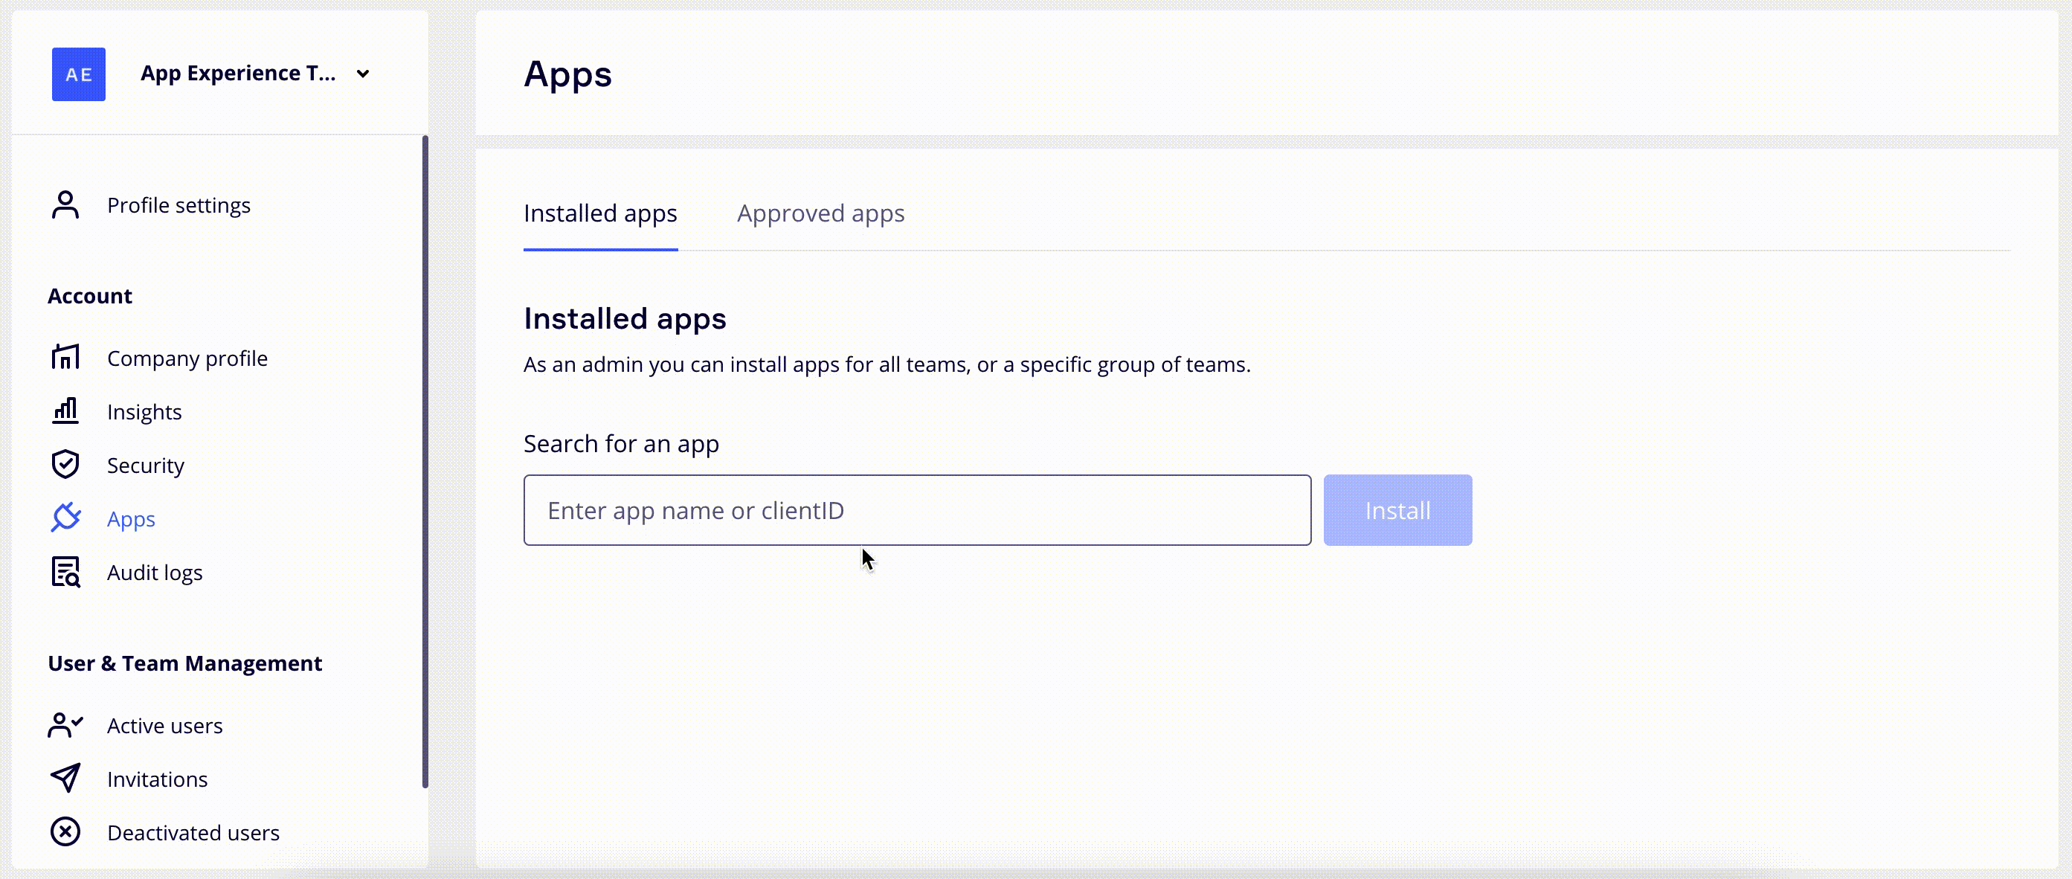
Task: Click the Insights bar chart icon
Action: (65, 411)
